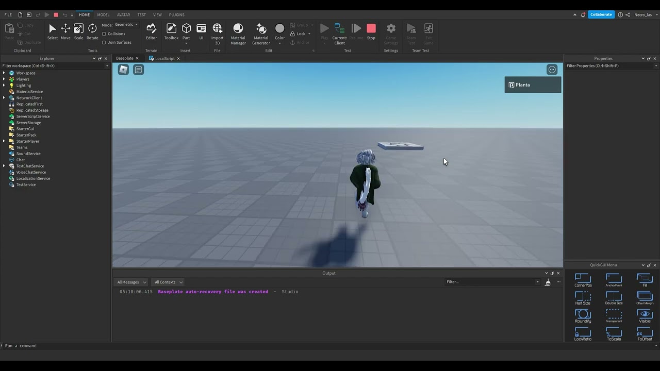Select the Scale tool

coord(78,31)
